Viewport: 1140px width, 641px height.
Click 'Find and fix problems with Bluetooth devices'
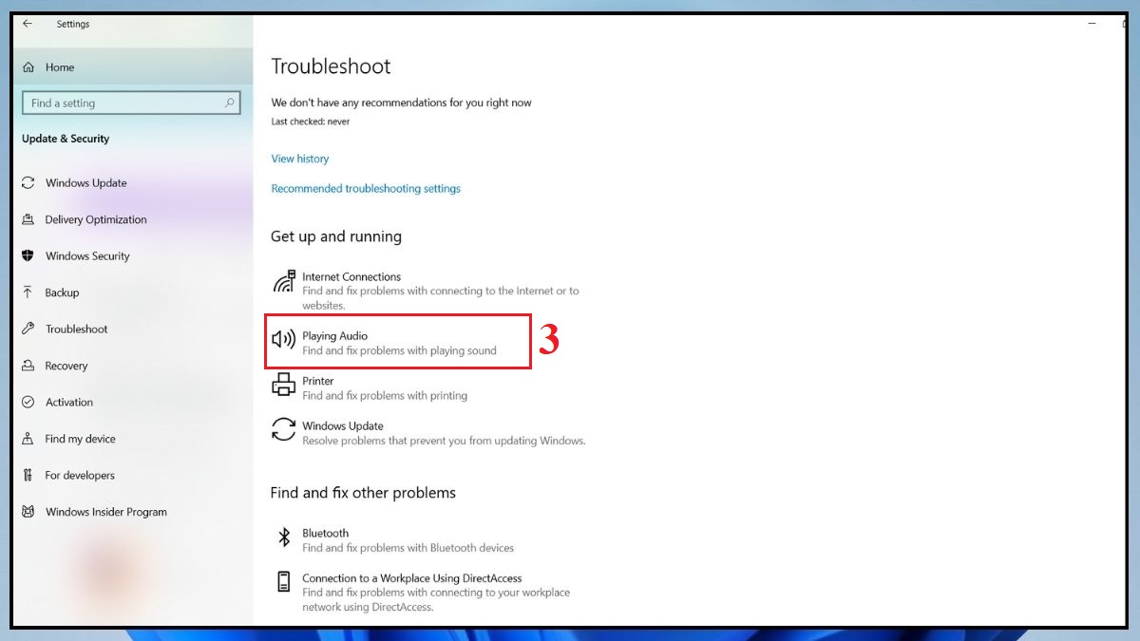pos(408,548)
